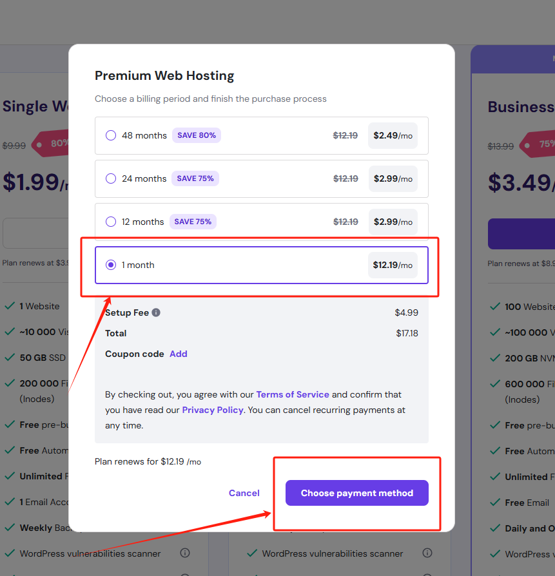Viewport: 555px width, 576px height.
Task: Add a coupon code
Action: [x=179, y=354]
